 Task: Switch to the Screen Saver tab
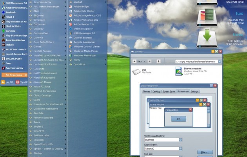click(169, 91)
